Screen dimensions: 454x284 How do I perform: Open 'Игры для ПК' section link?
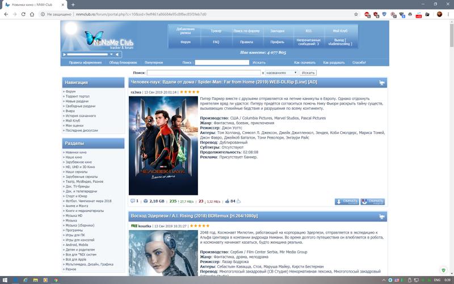[x=75, y=235]
